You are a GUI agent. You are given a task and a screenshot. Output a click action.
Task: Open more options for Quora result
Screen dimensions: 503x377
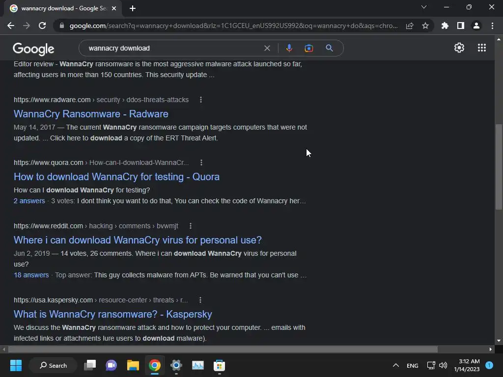pos(201,162)
